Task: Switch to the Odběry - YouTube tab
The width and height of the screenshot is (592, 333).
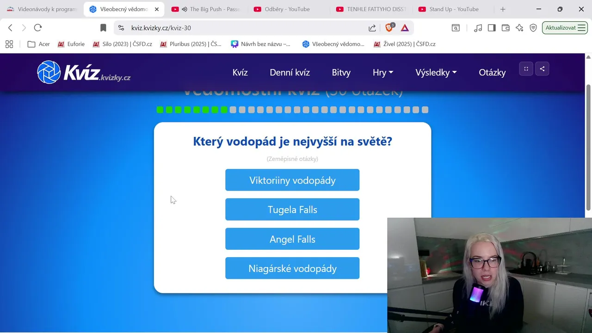Action: pos(289,9)
